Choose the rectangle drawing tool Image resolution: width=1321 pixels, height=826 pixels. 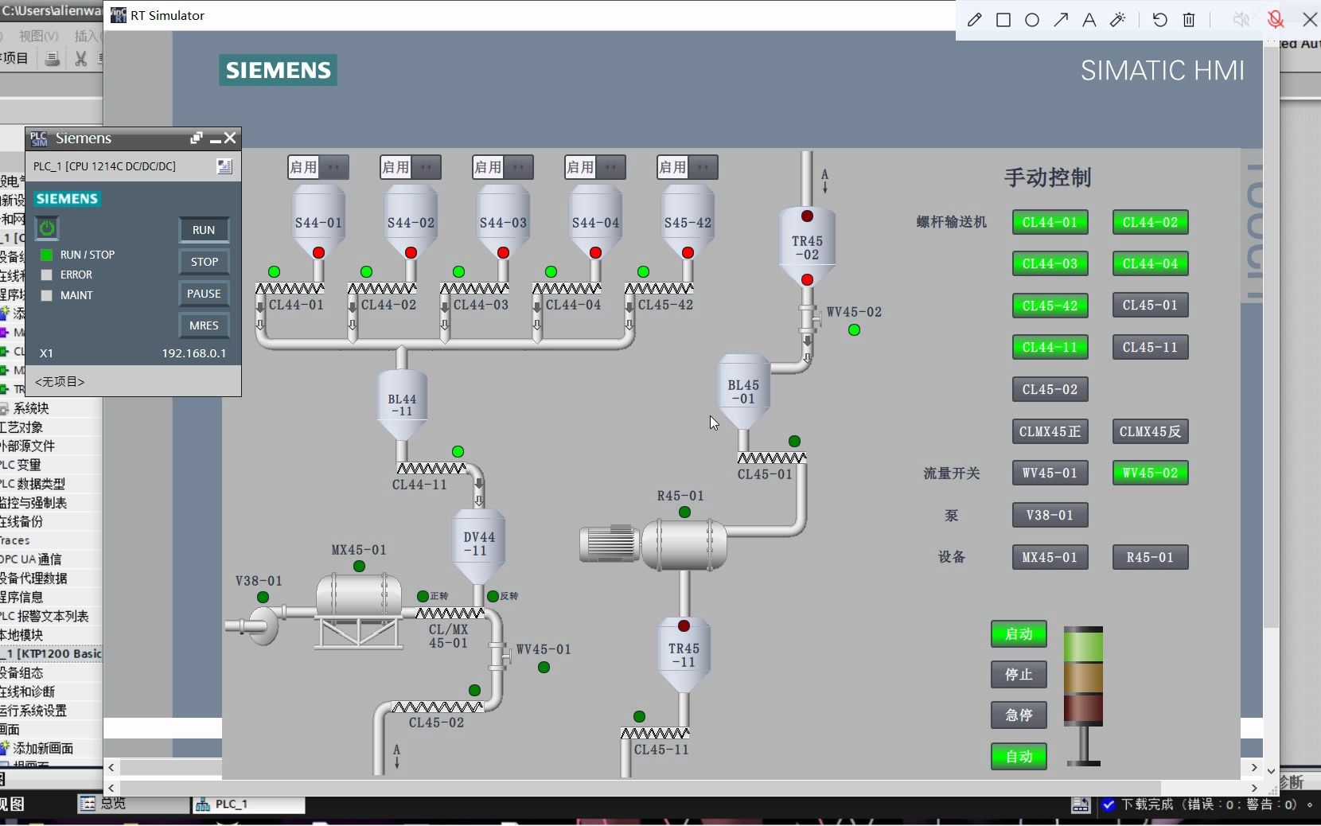[x=1003, y=20]
